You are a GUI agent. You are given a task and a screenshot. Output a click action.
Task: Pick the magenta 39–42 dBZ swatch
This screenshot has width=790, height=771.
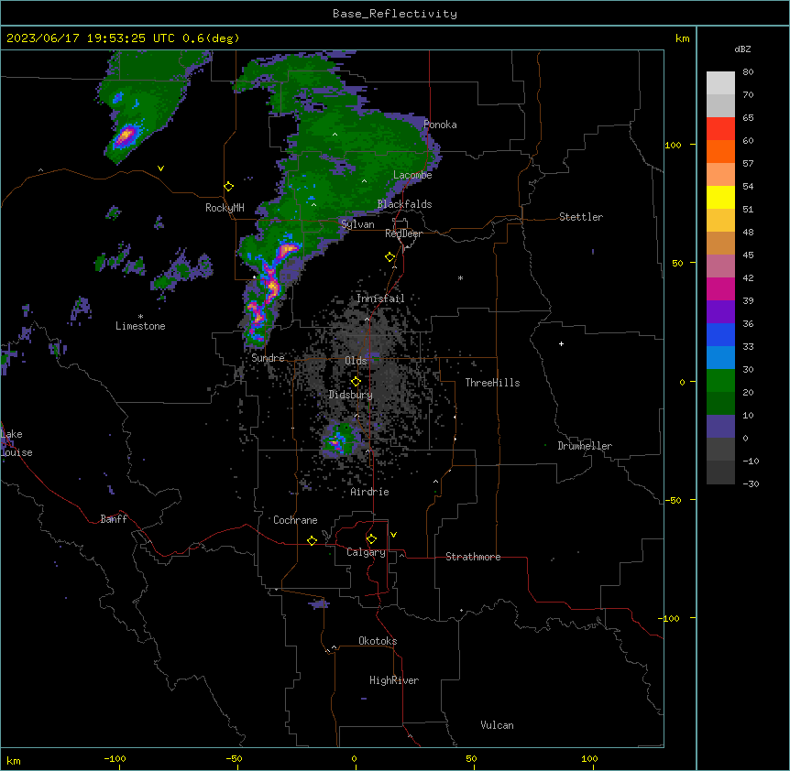pos(720,288)
